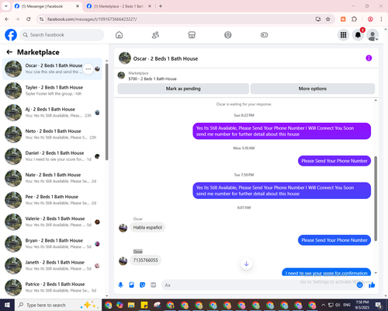Open the Groups icon in top navigation
Screen dimensions: 388x311
228,35
